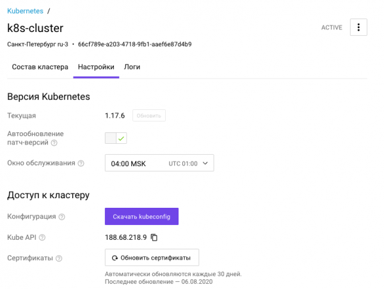Go to Kubernetes breadcrumb link

pos(26,10)
